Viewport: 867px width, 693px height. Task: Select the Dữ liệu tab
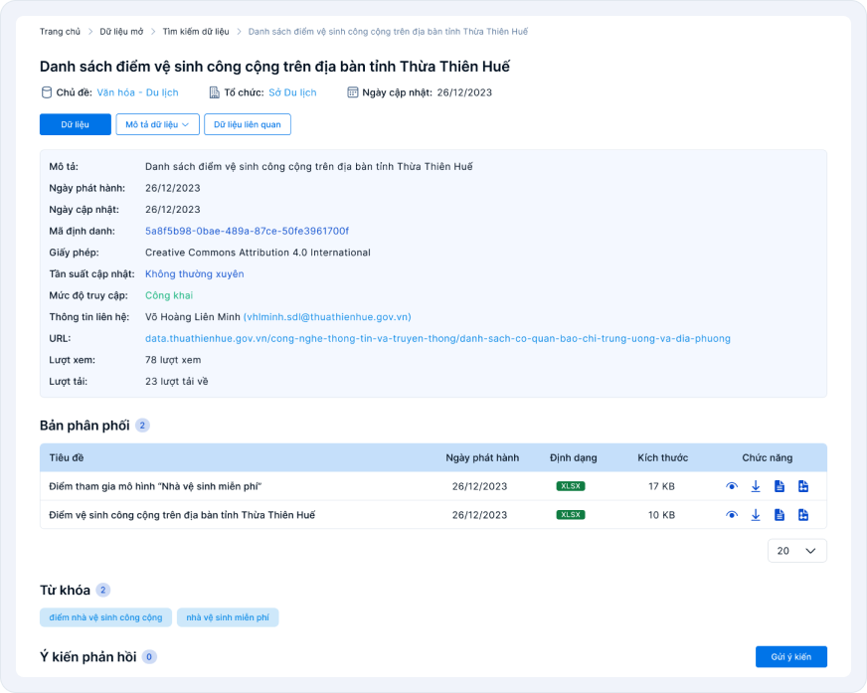(x=76, y=124)
